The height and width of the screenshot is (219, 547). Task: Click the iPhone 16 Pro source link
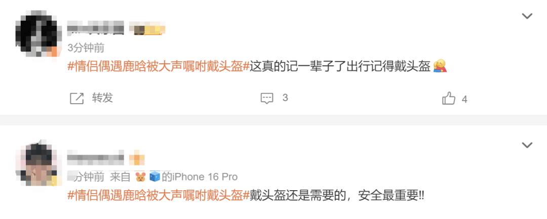(x=199, y=177)
